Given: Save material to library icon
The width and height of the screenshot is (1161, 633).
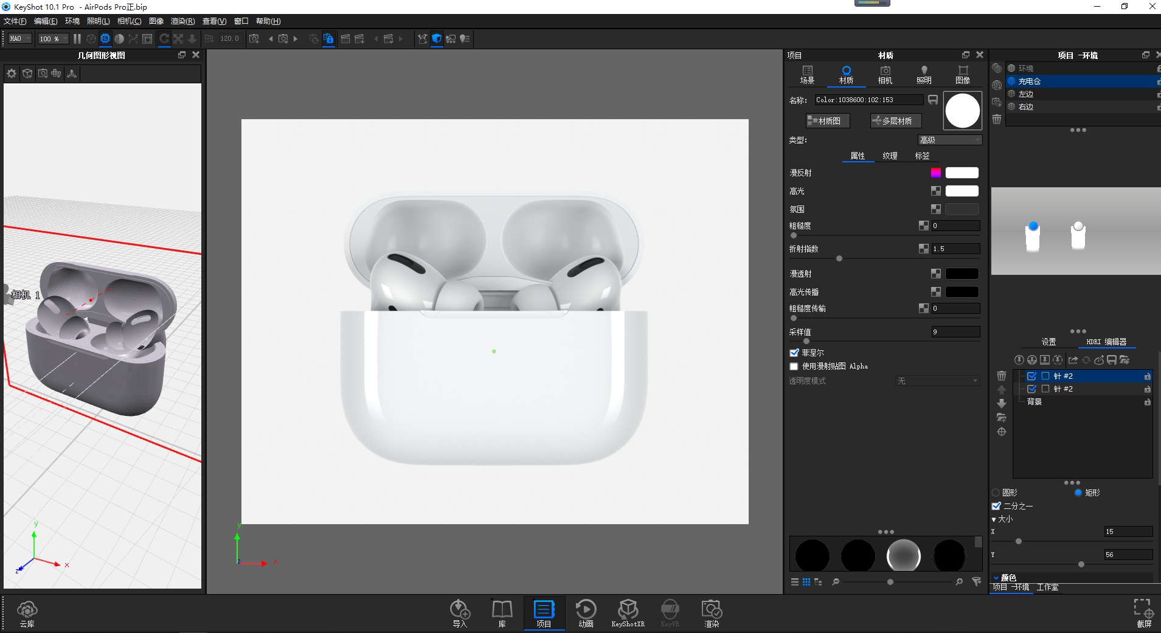Looking at the screenshot, I should [x=933, y=100].
